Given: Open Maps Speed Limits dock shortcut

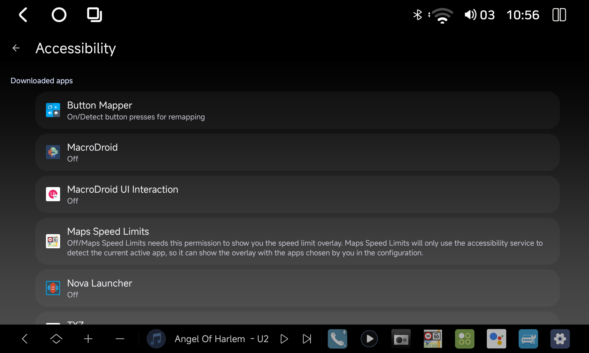Looking at the screenshot, I should [x=433, y=339].
